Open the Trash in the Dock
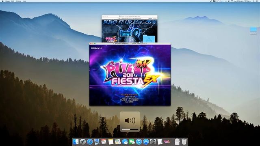 coord(184,142)
